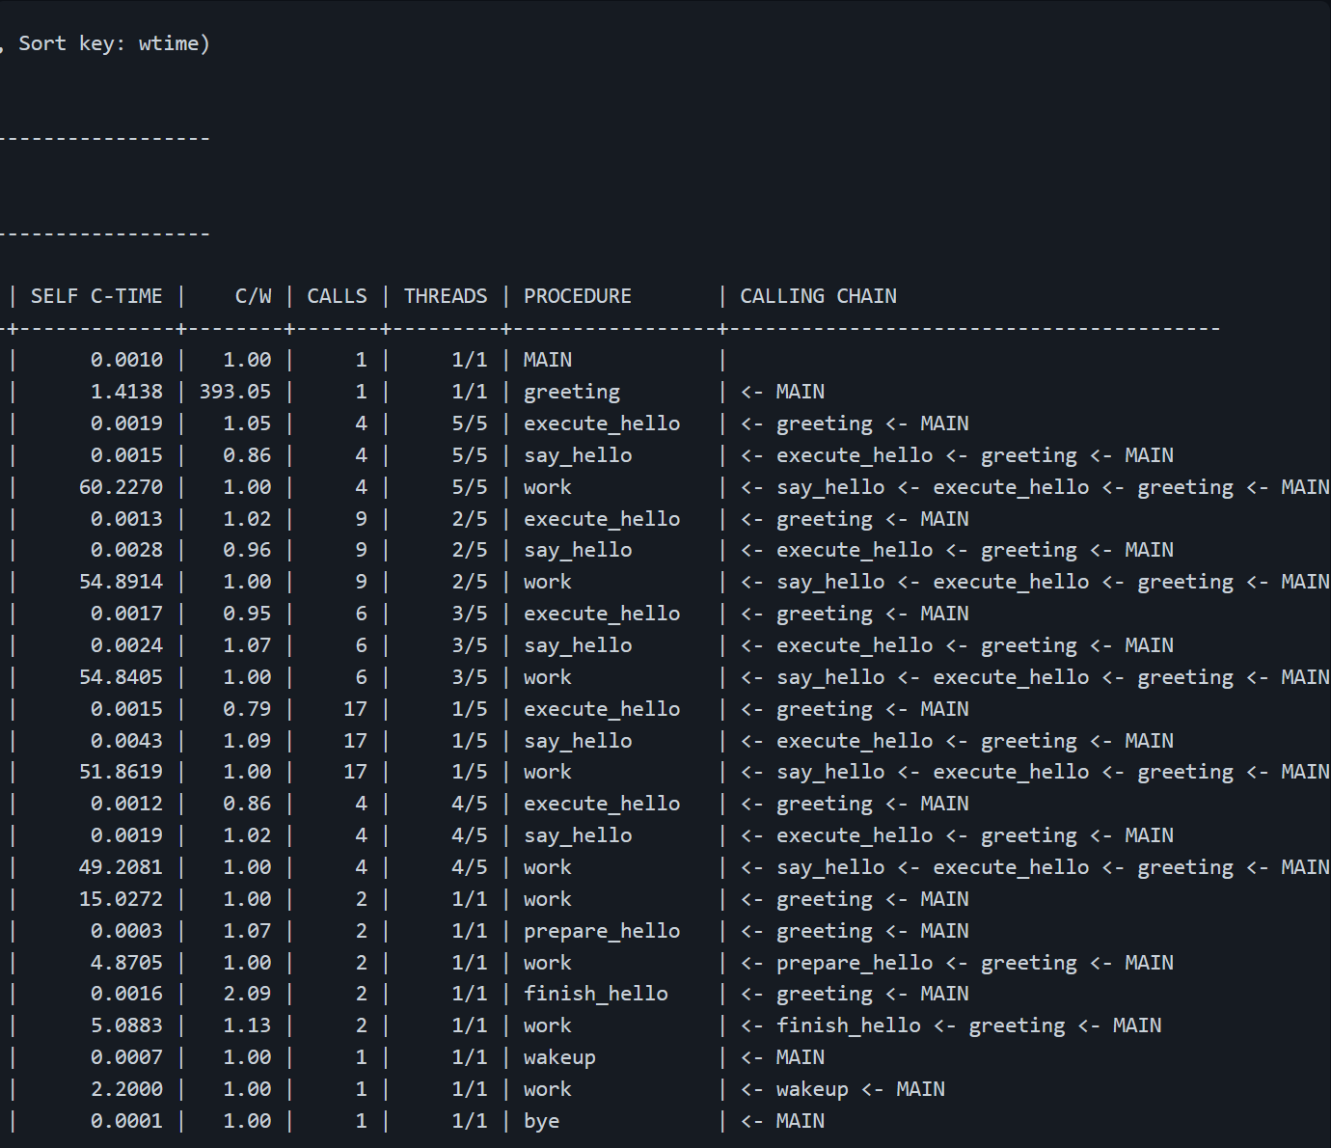Screen dimensions: 1331x1148
Task: Click the 15.0272 self C-time value
Action: [121, 899]
